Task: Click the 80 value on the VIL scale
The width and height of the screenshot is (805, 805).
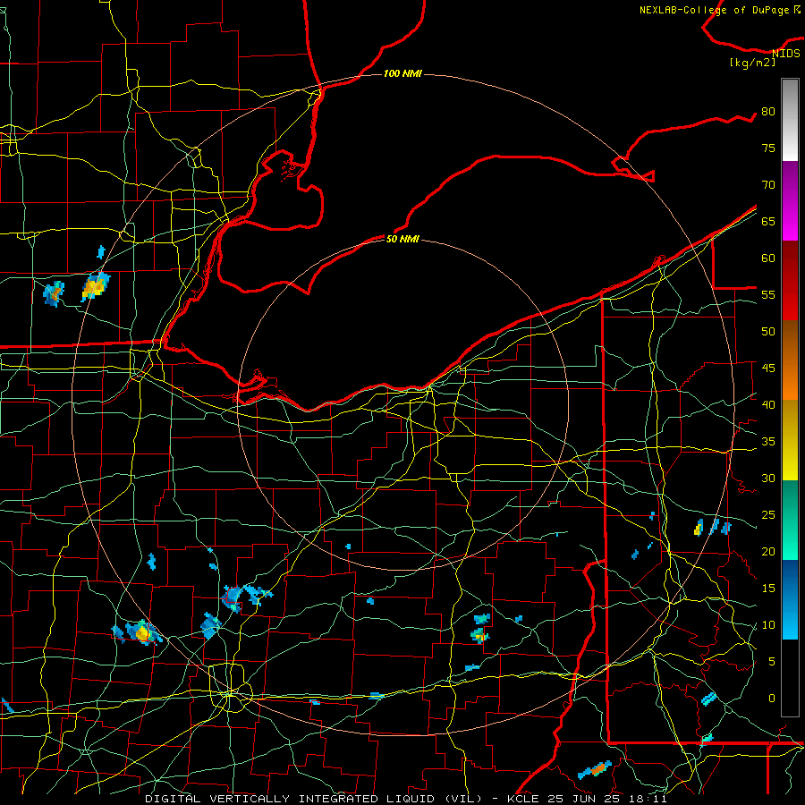Action: point(768,112)
